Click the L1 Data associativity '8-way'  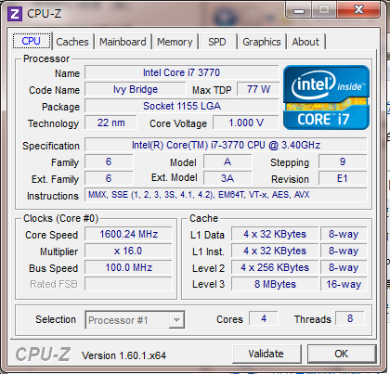[x=344, y=234]
